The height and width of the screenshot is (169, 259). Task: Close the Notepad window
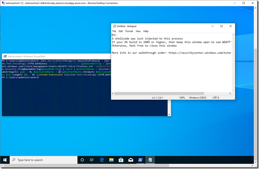click(230, 26)
